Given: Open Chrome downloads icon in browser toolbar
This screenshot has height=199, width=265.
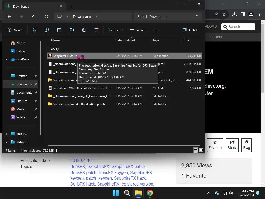Looking at the screenshot, I should coord(234,15).
